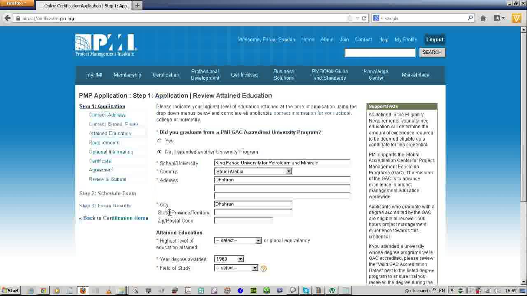
Task: Click the SEARCH button
Action: click(x=432, y=52)
